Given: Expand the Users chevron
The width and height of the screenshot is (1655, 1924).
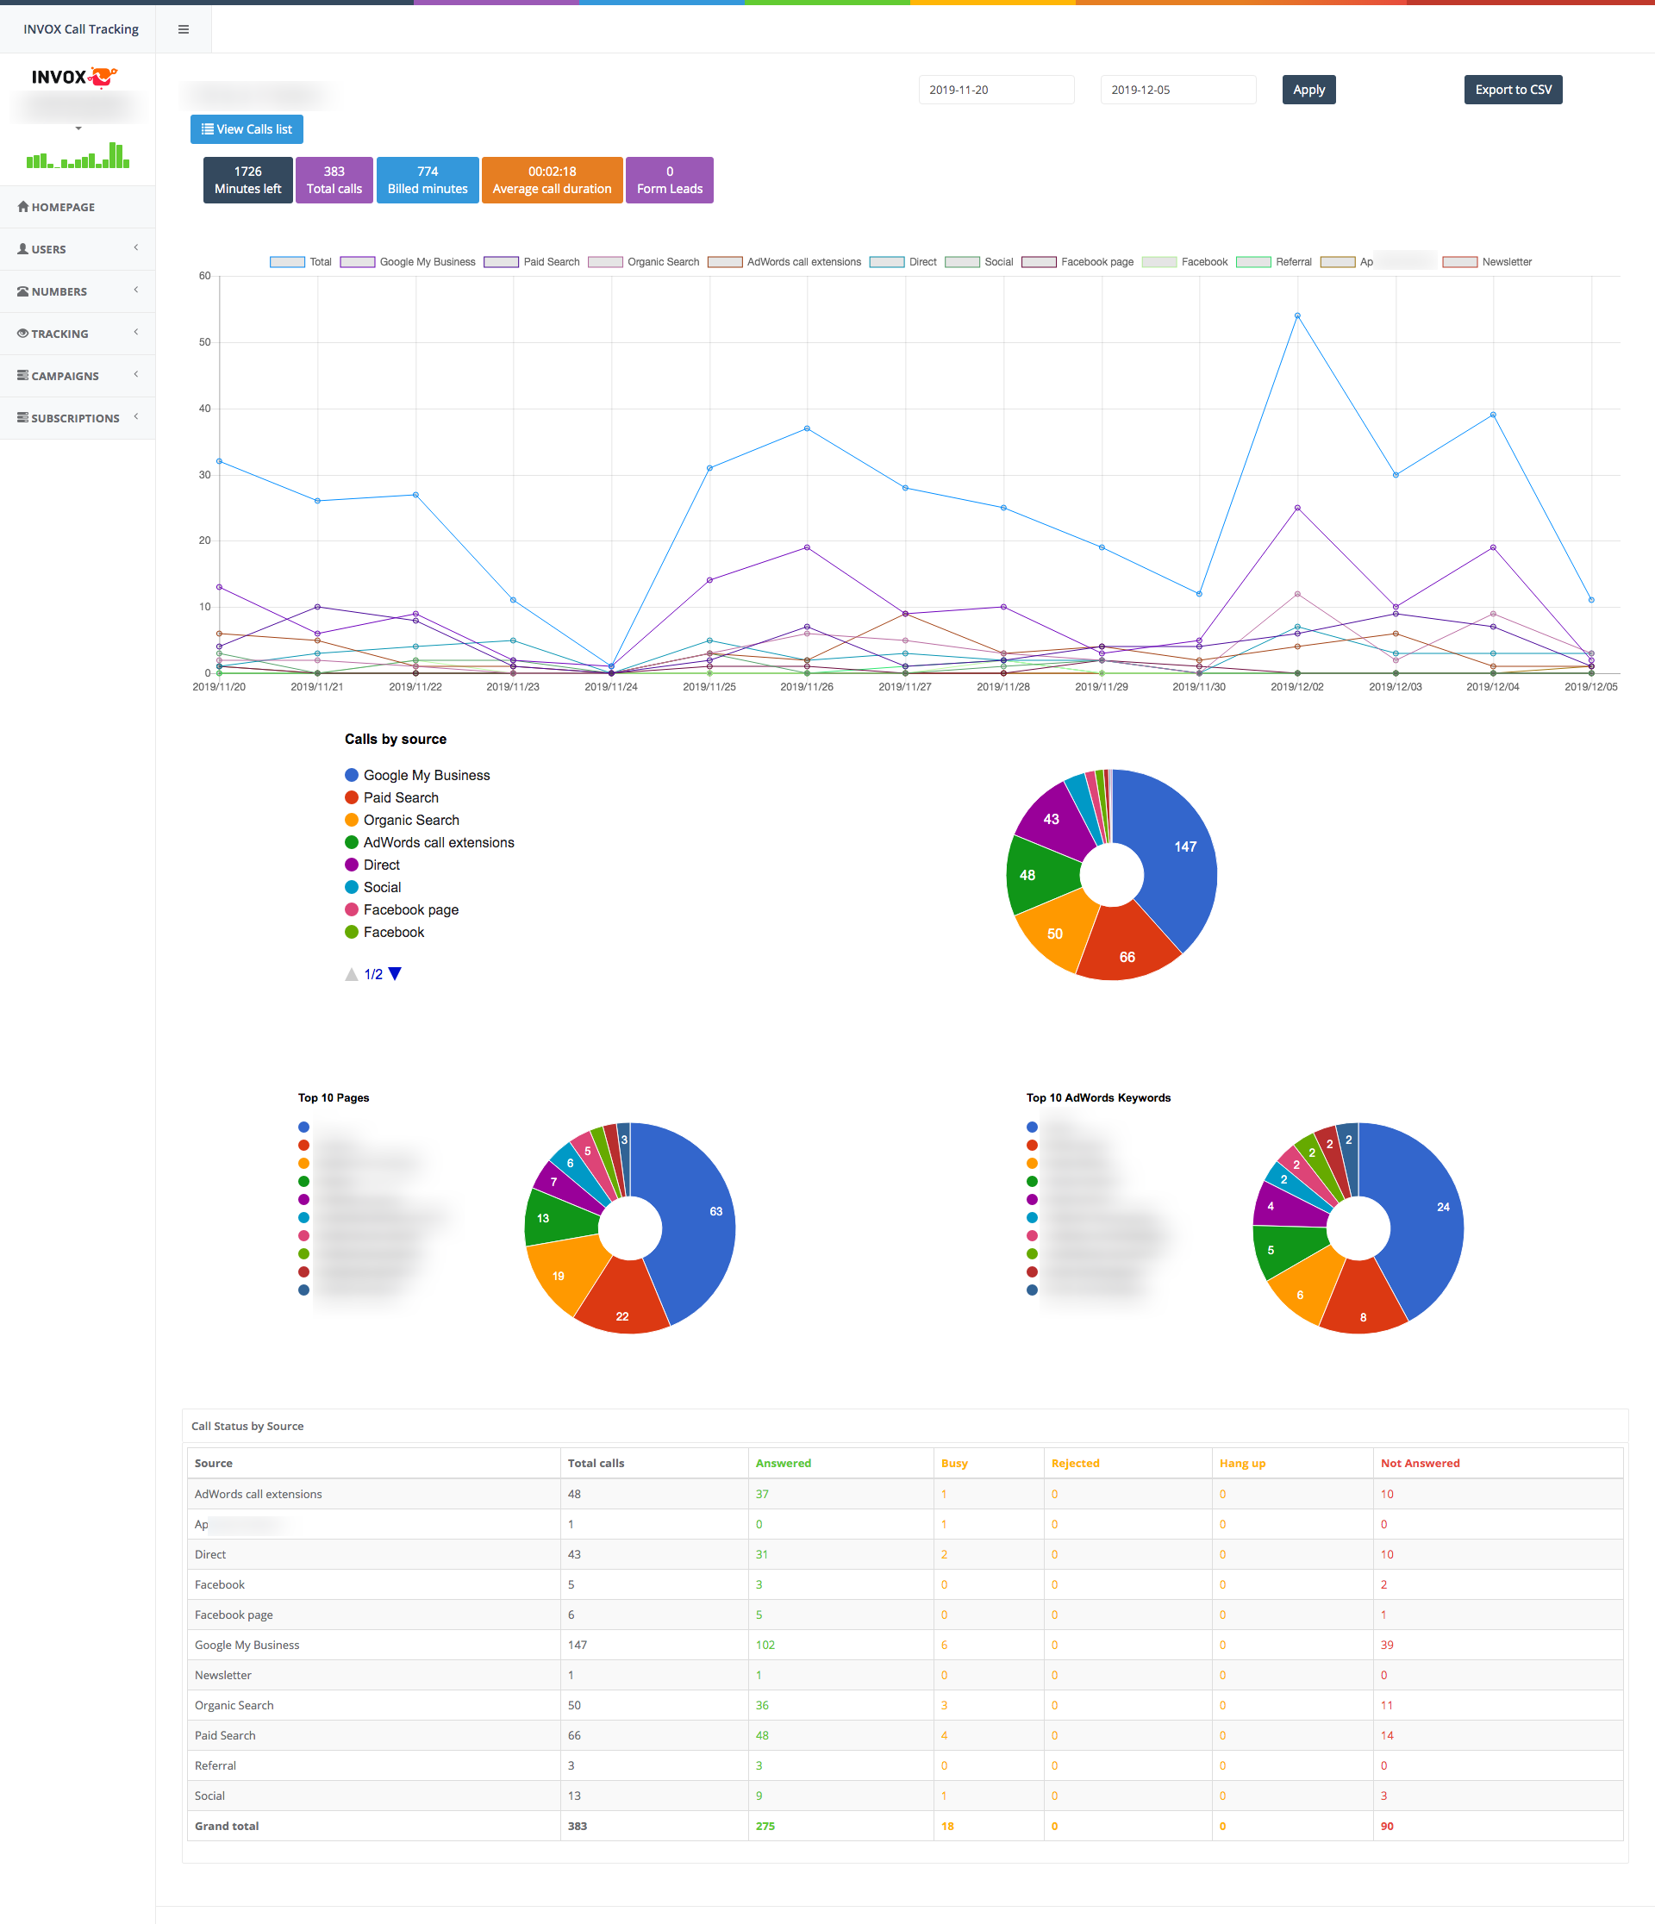Looking at the screenshot, I should point(135,248).
